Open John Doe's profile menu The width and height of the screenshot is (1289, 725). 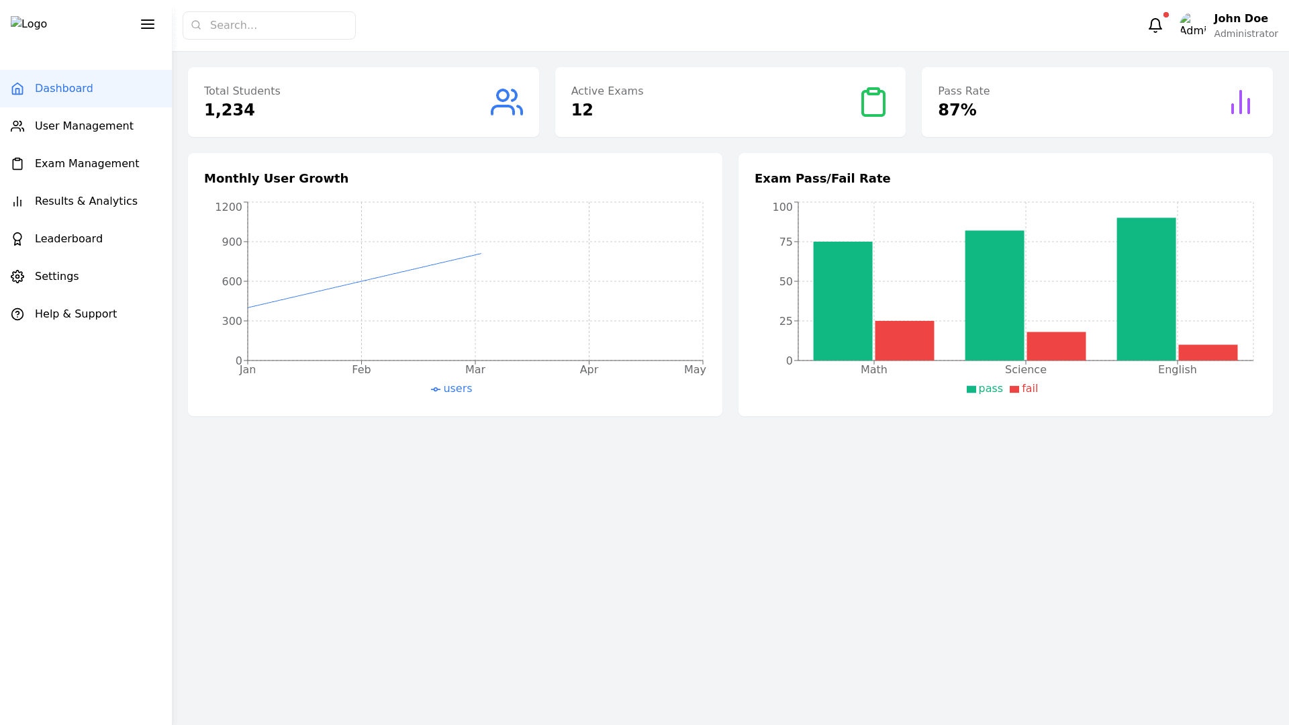pos(1240,19)
